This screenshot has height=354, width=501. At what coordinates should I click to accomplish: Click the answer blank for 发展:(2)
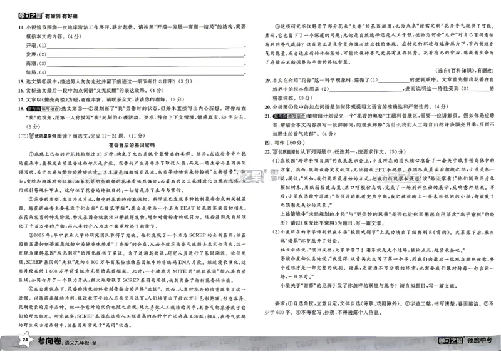[145, 54]
